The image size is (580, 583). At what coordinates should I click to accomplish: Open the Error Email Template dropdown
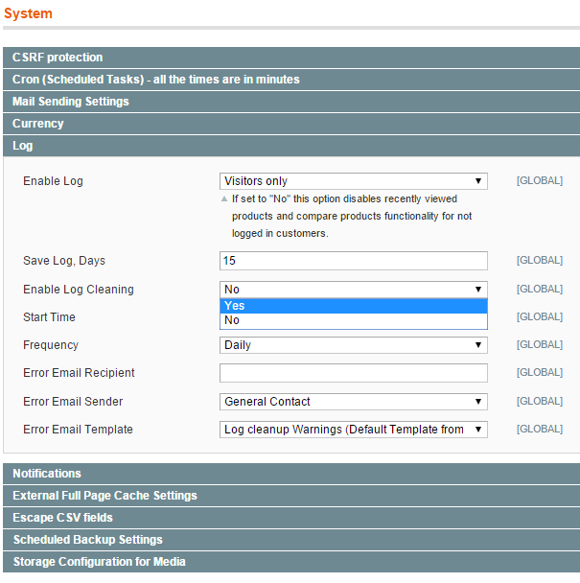click(x=354, y=430)
